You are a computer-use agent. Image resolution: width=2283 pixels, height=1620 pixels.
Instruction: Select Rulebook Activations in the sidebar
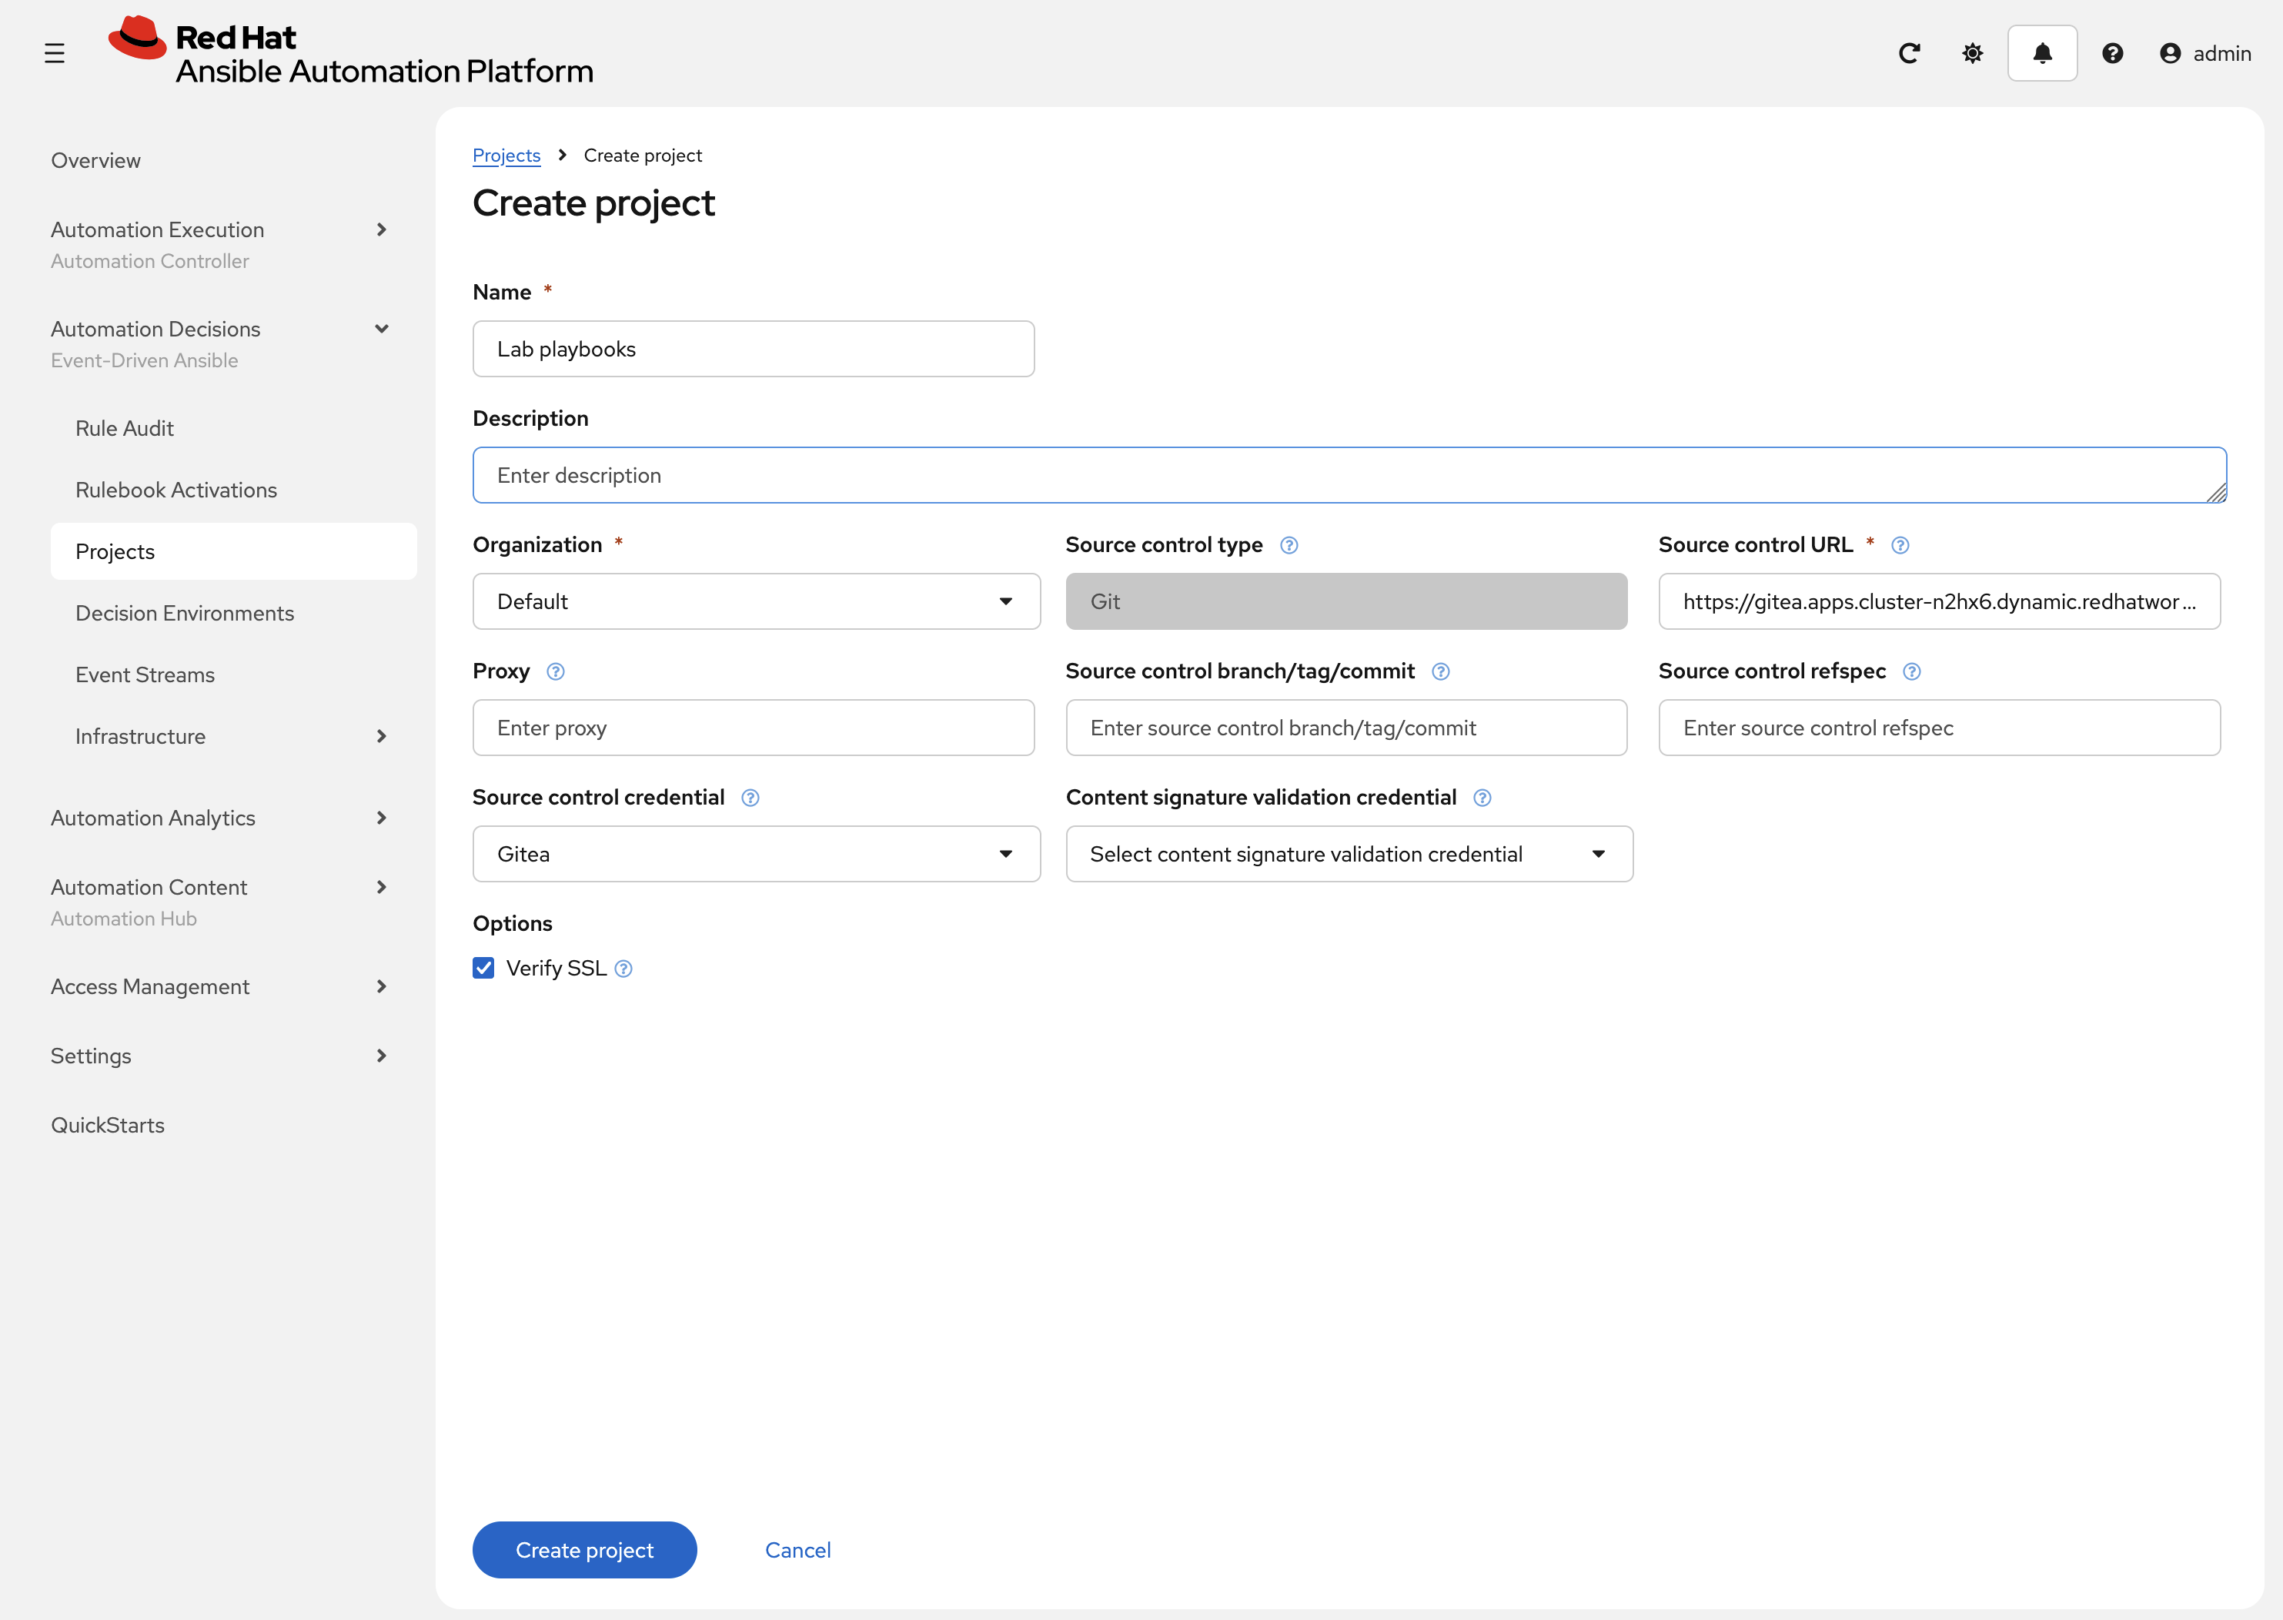click(176, 489)
